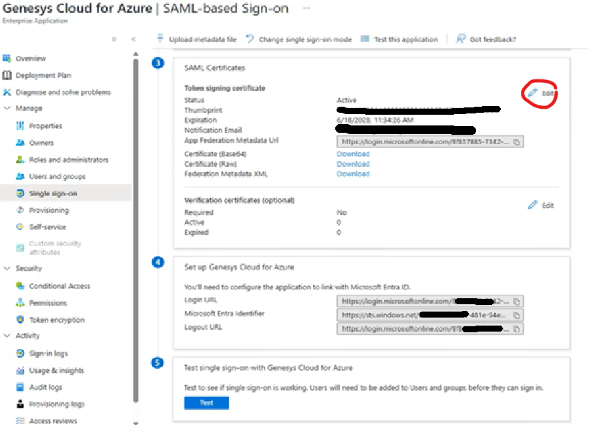The image size is (589, 425).
Task: Copy the App Federation Metadata Url
Action: pos(517,142)
